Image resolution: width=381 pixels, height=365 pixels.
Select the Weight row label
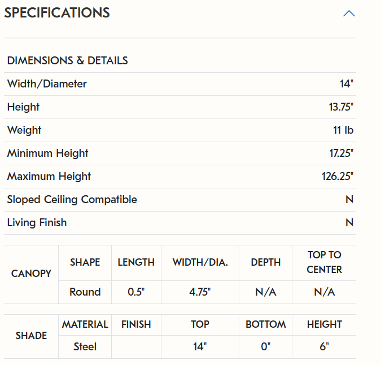click(24, 130)
